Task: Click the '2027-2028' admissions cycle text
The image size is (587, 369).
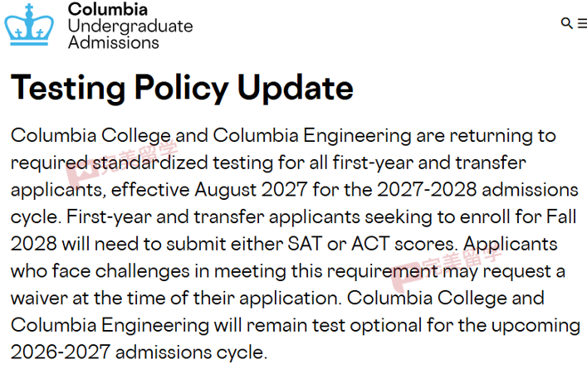Action: (427, 190)
